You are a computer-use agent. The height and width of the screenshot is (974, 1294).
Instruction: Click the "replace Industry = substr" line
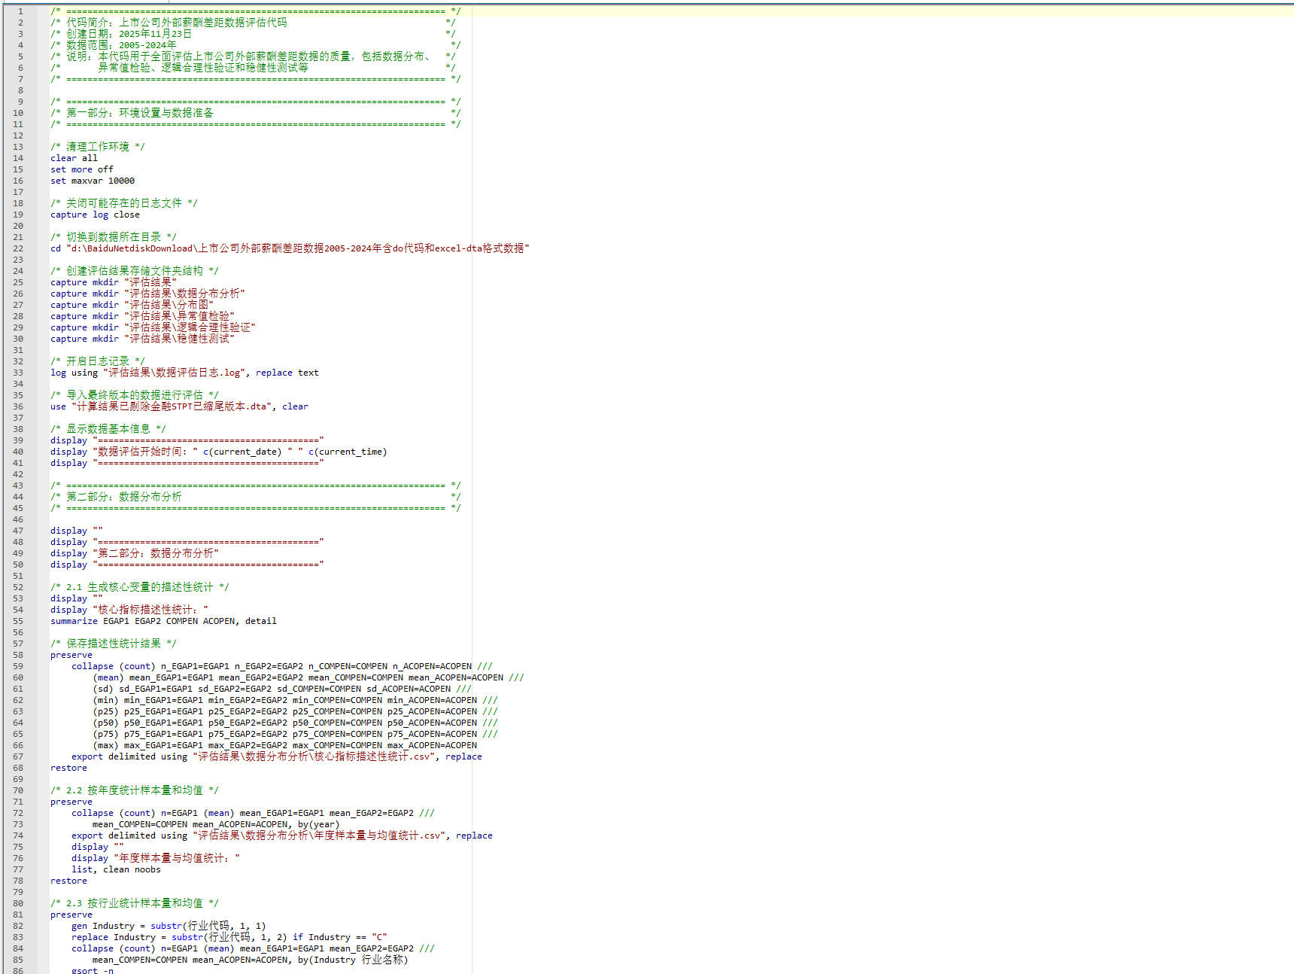point(229,937)
